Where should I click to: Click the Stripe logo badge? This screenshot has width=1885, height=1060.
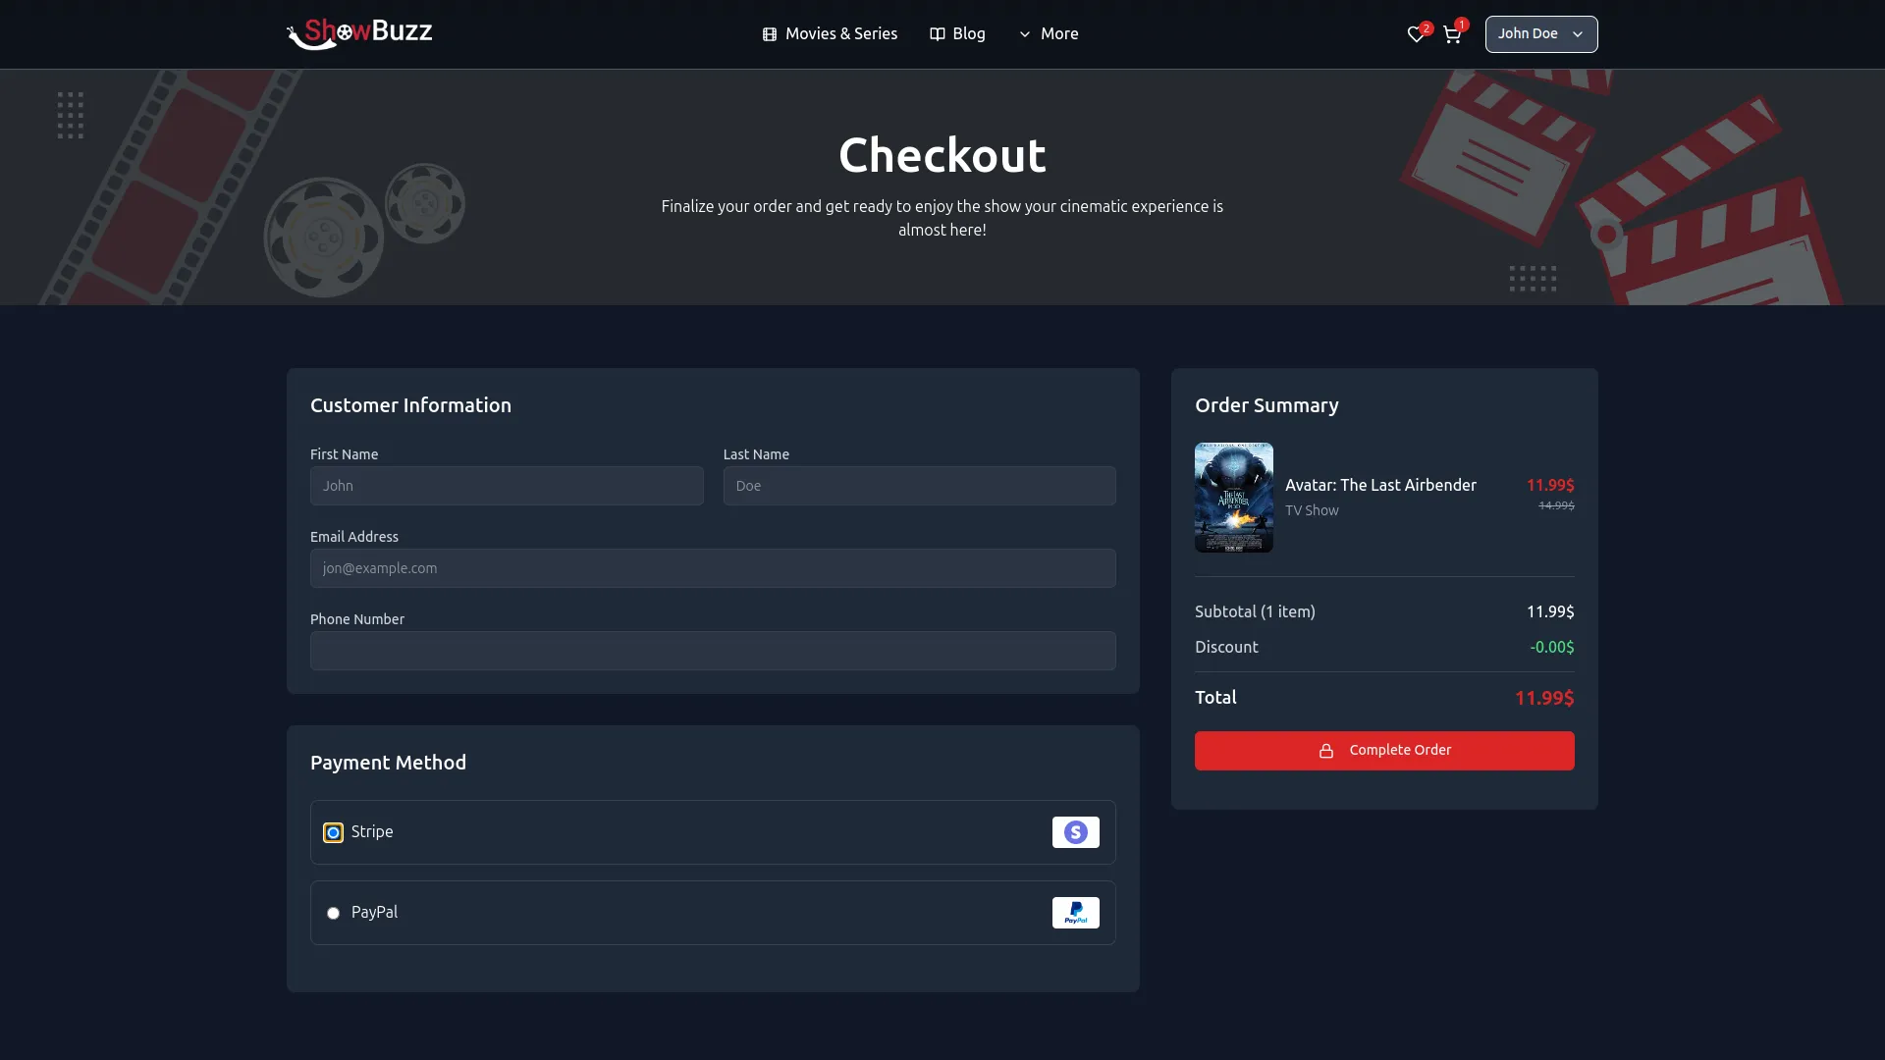pos(1076,832)
